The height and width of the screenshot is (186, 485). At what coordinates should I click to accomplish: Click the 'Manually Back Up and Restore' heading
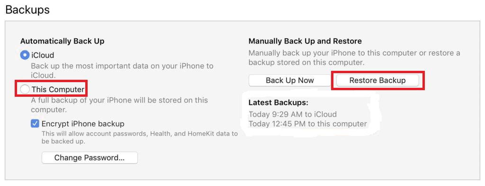click(305, 42)
